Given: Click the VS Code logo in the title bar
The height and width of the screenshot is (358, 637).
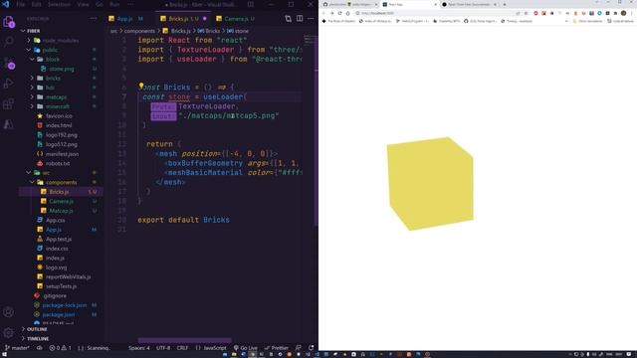Looking at the screenshot, I should (x=5, y=4).
